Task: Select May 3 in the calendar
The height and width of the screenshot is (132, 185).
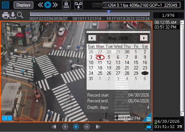Action: [x=91, y=57]
